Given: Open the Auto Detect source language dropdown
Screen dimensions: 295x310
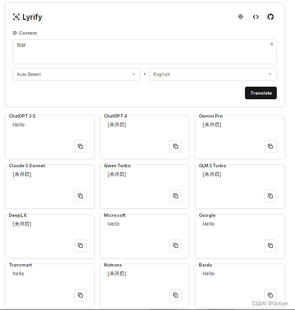Looking at the screenshot, I should point(76,74).
